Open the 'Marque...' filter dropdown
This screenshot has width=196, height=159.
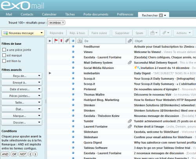click(22, 116)
